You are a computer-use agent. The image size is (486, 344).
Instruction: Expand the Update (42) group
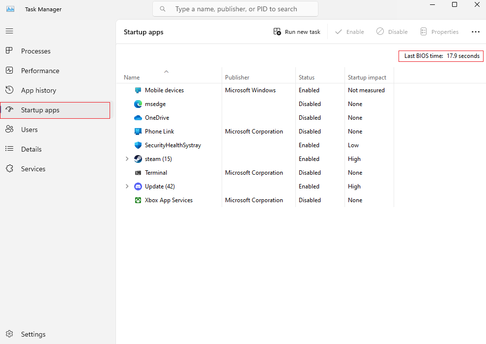click(127, 186)
